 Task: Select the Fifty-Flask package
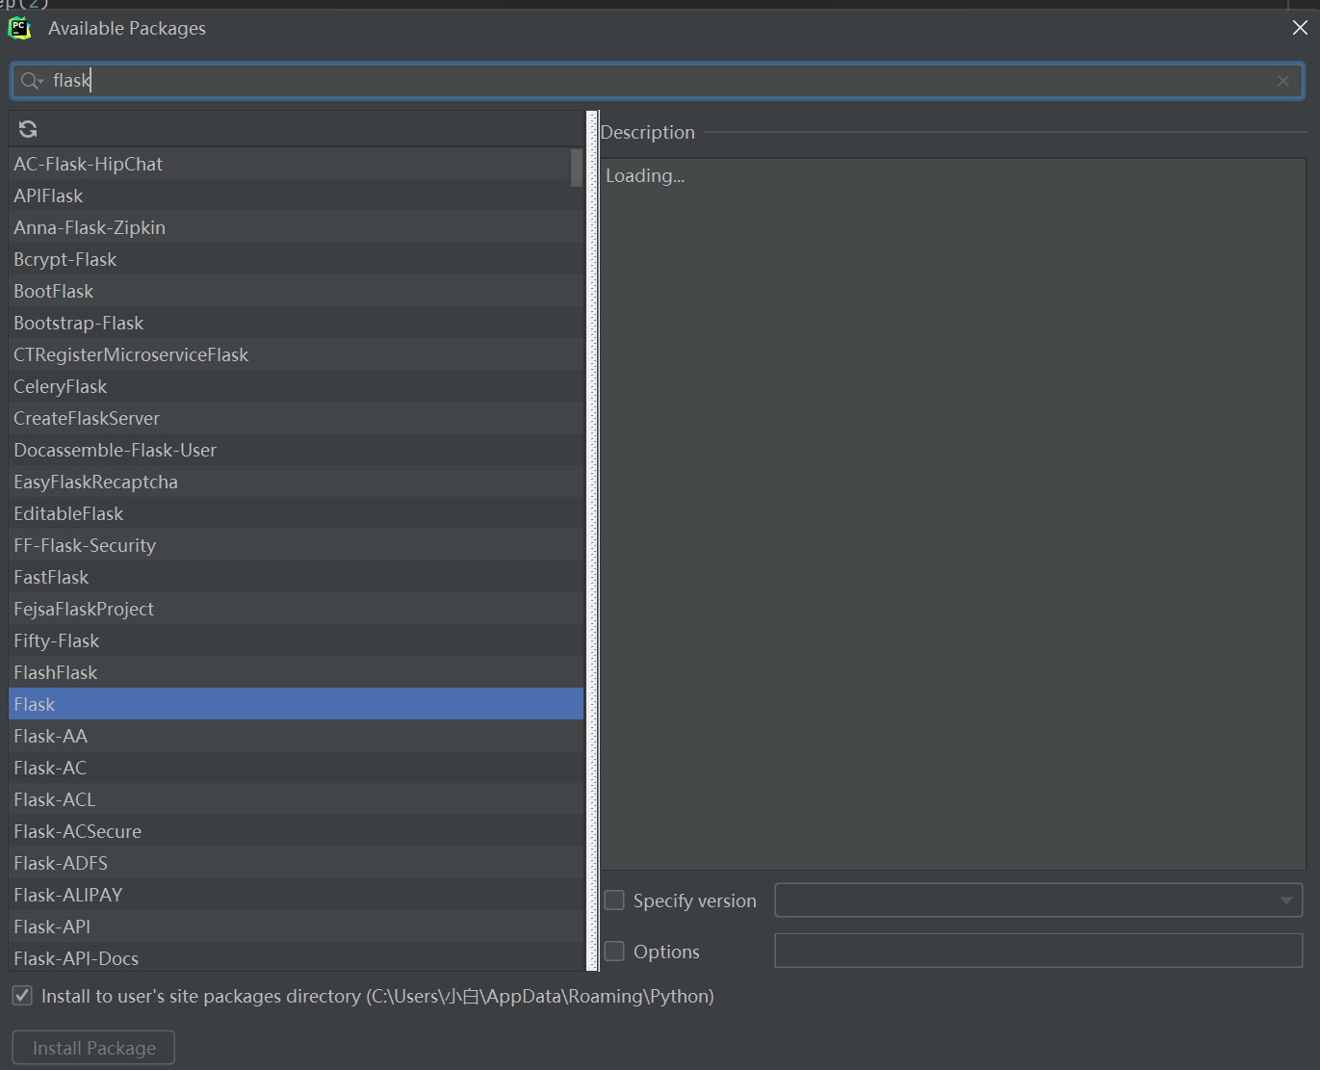pyautogui.click(x=296, y=640)
